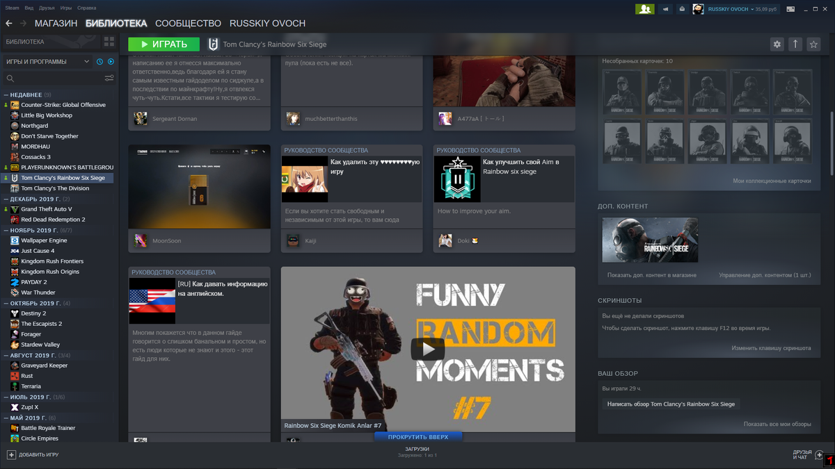
Task: Open Sergeant Dorman author avatar
Action: [141, 119]
